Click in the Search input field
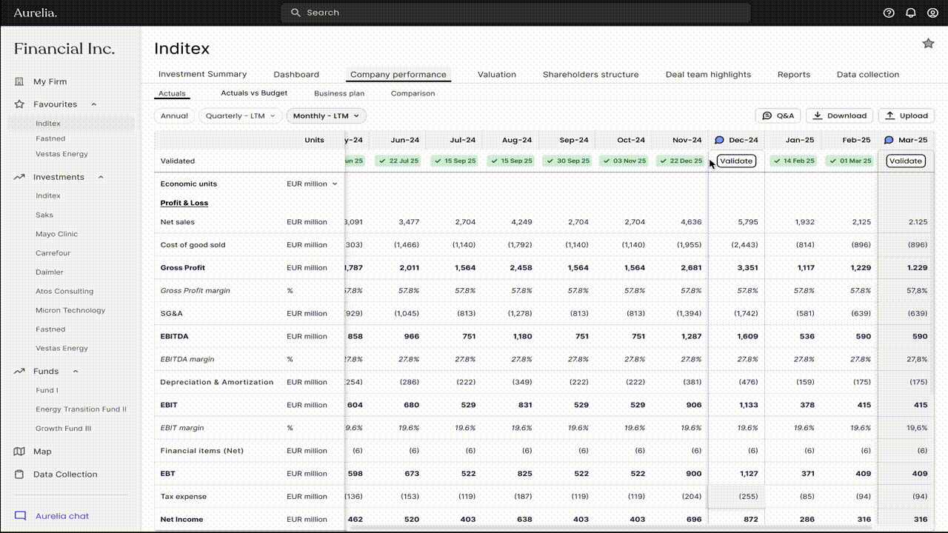 (x=515, y=13)
